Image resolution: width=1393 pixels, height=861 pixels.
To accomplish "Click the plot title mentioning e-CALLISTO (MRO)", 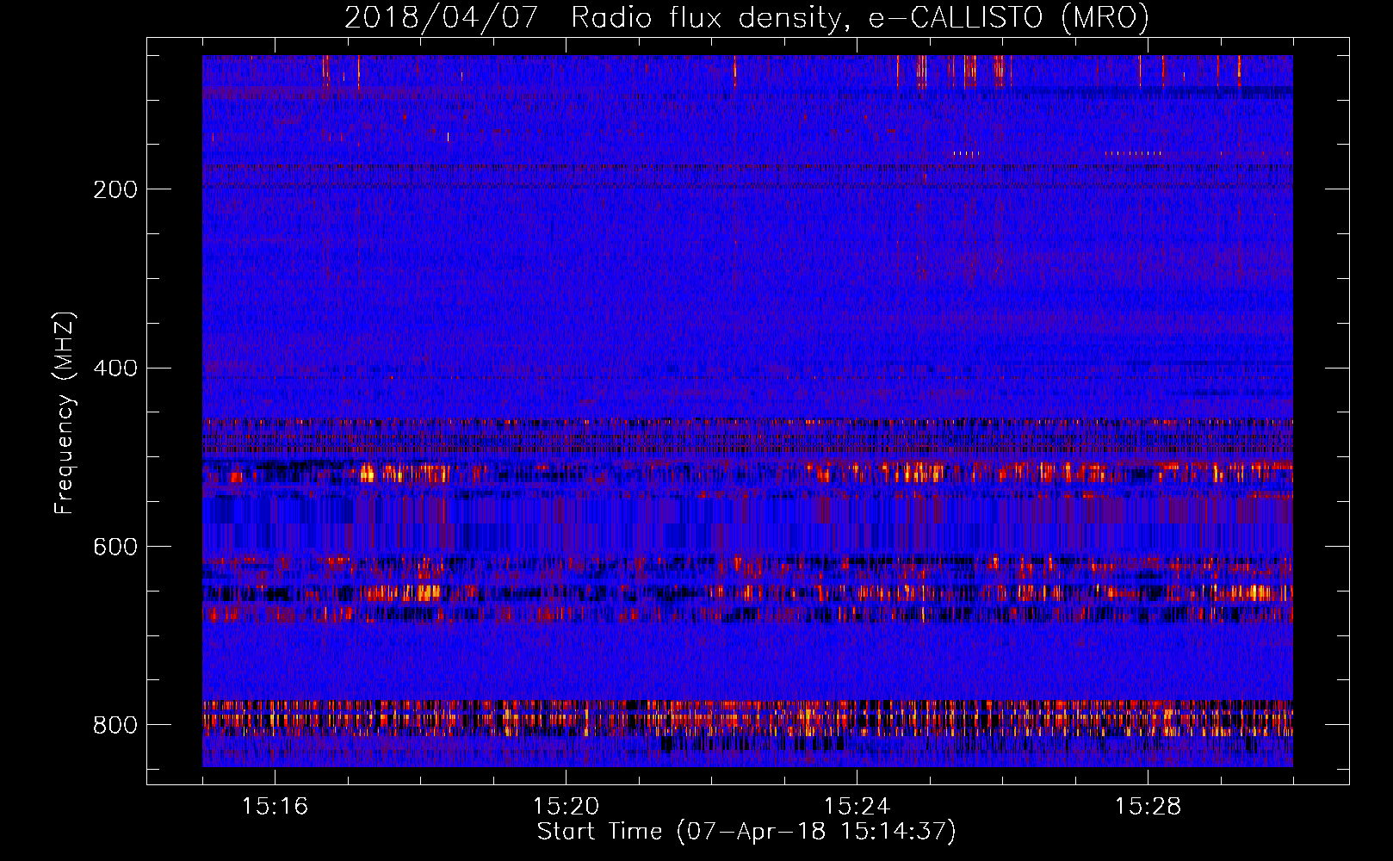I will tap(746, 17).
